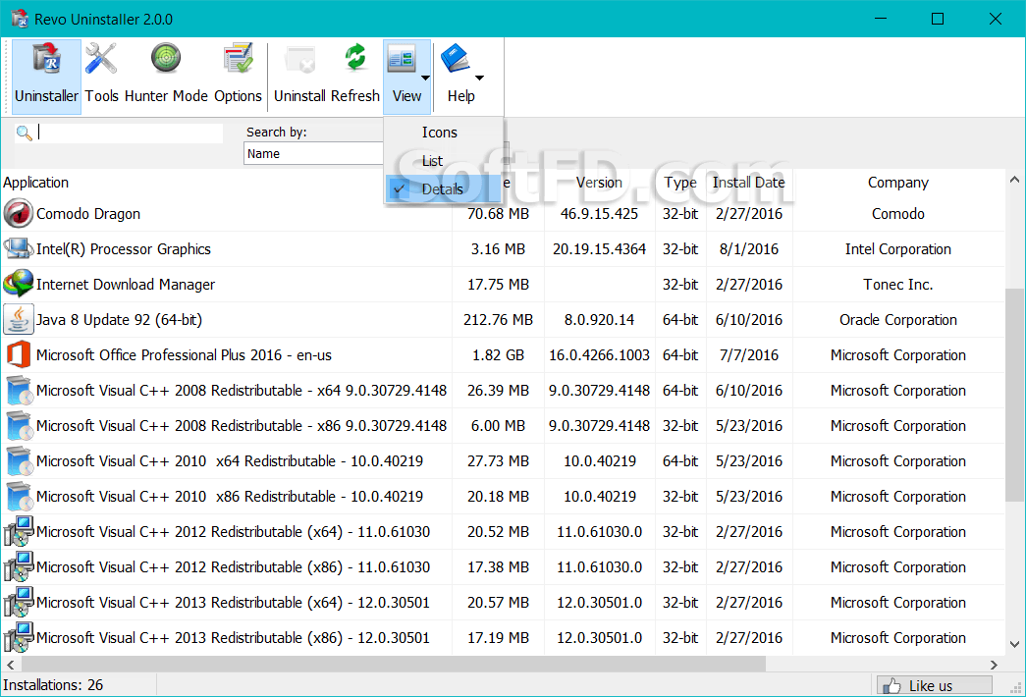Viewport: 1026px width, 697px height.
Task: Expand the View dropdown arrow
Action: (425, 78)
